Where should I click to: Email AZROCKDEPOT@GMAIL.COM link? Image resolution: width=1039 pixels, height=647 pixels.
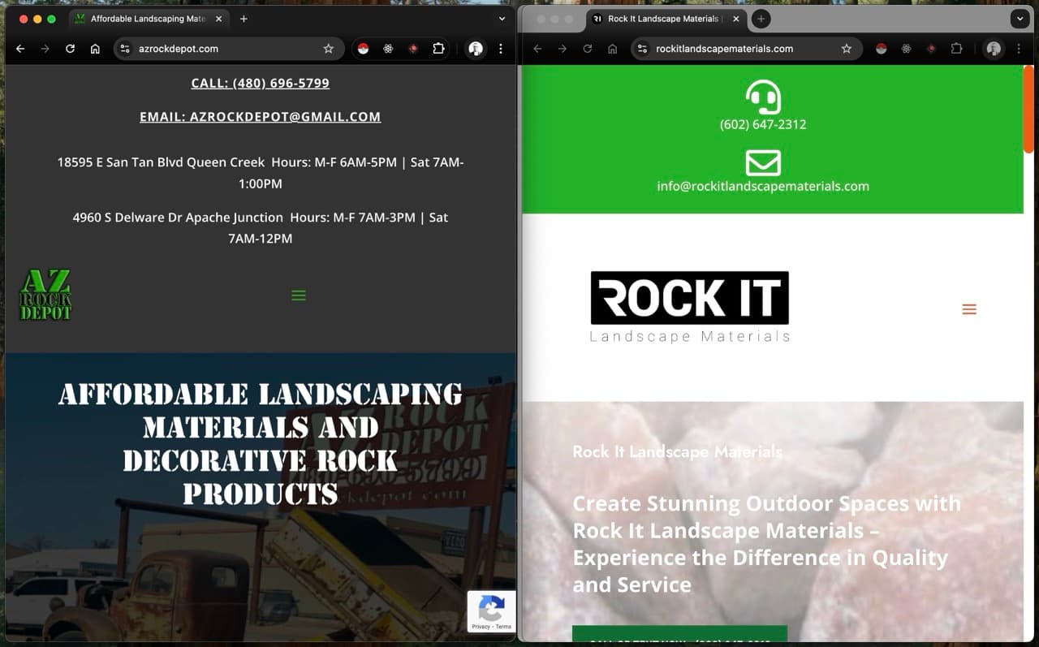pos(260,117)
